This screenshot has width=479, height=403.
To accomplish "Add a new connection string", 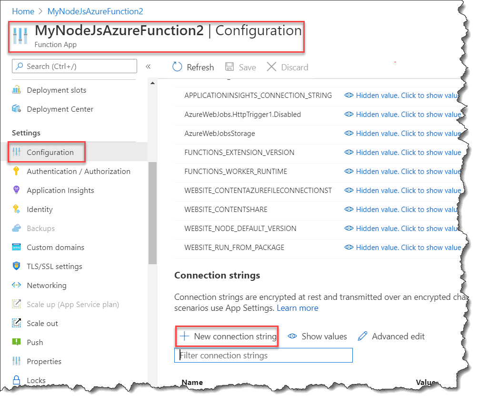I will point(227,336).
